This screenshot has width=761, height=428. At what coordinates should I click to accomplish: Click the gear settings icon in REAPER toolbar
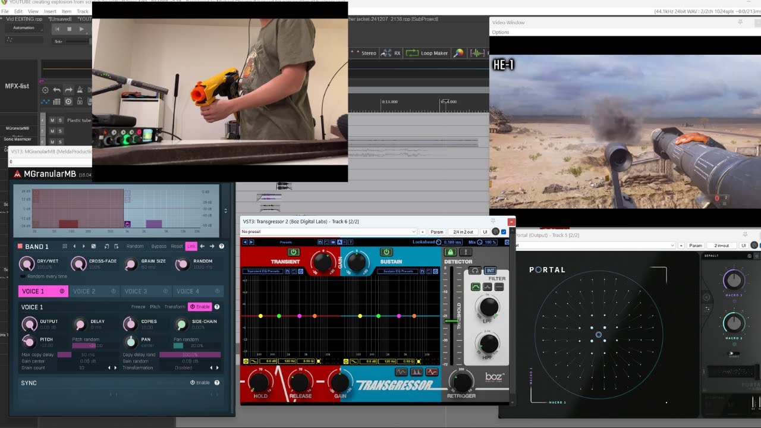tap(45, 90)
